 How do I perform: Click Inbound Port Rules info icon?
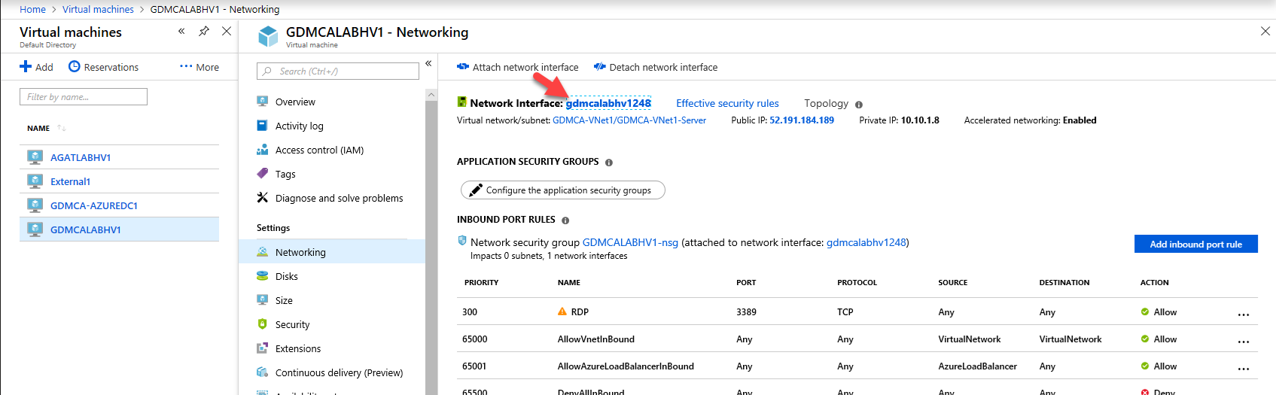[x=565, y=220]
